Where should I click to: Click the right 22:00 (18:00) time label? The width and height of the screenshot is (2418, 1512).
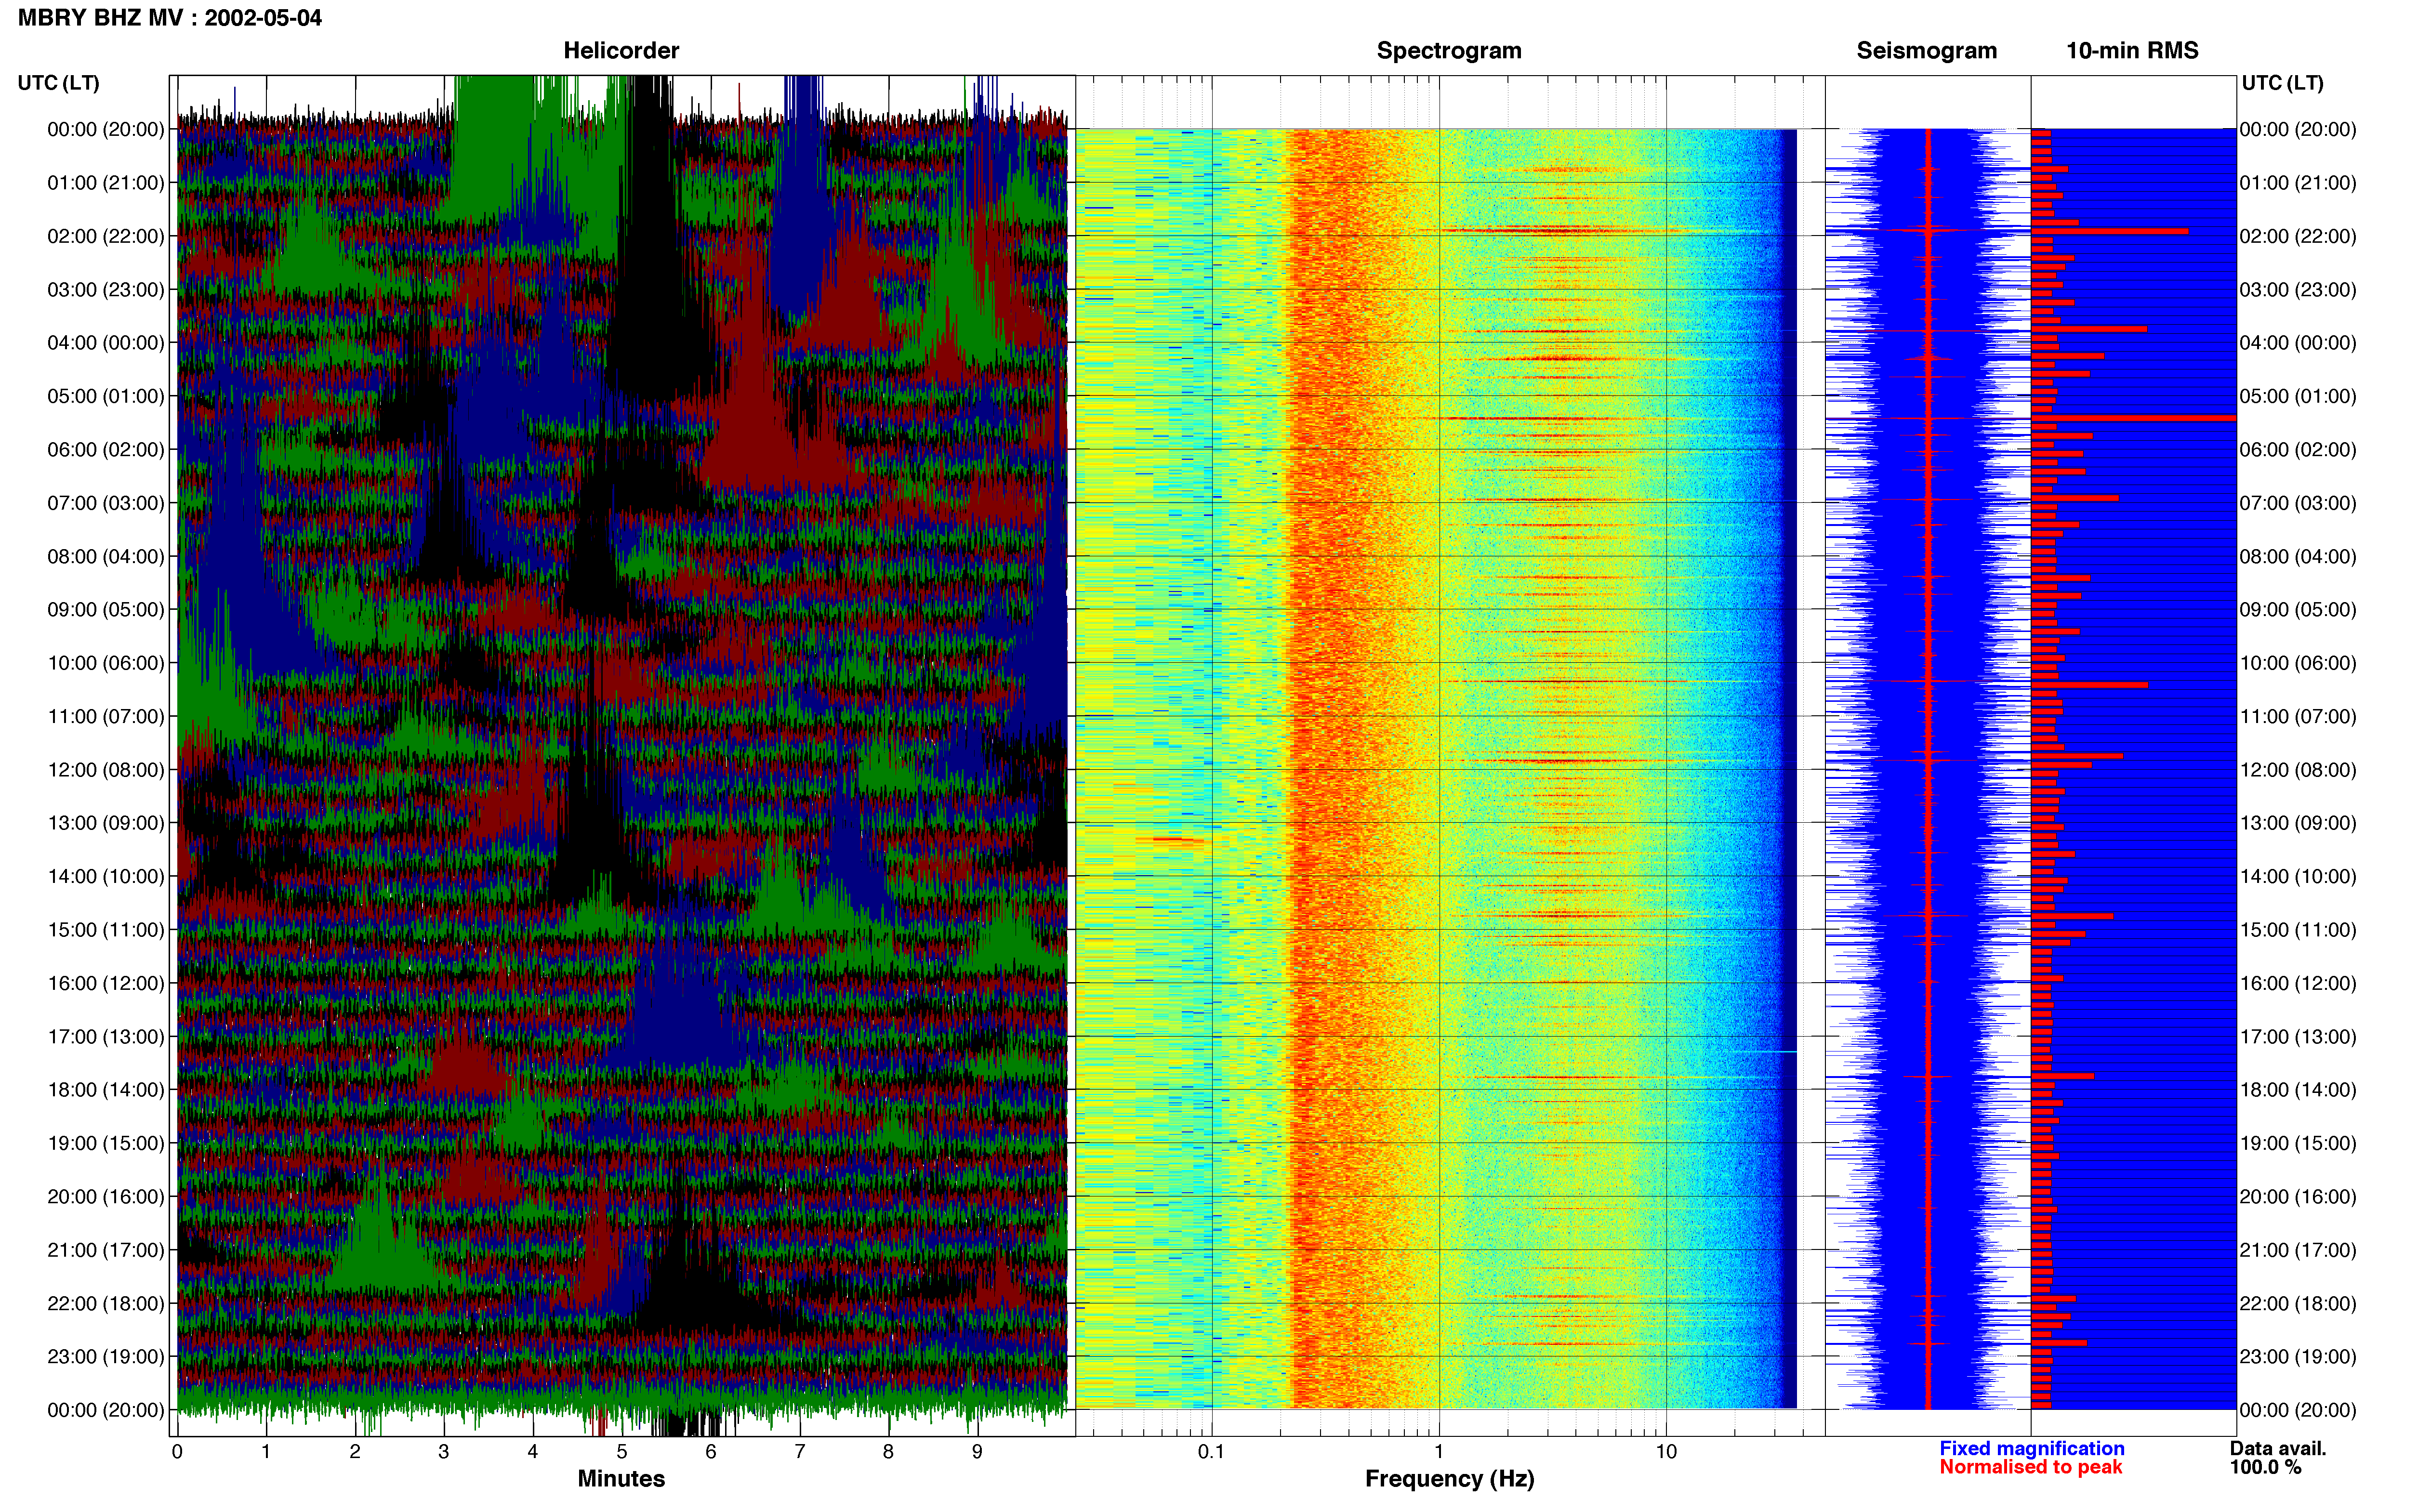tap(2298, 1304)
